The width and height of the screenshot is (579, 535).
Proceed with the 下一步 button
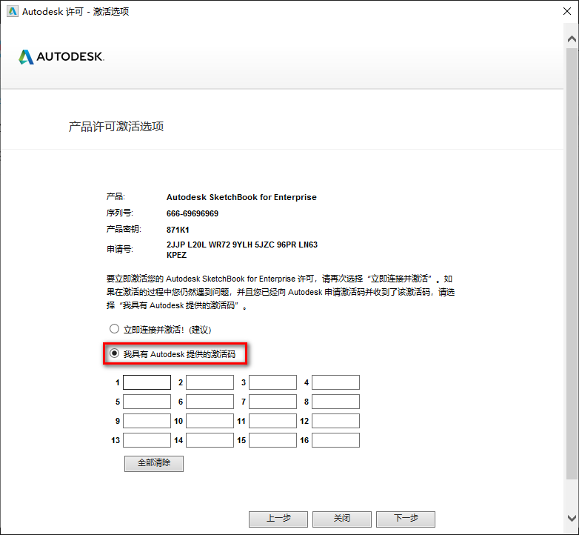click(405, 519)
